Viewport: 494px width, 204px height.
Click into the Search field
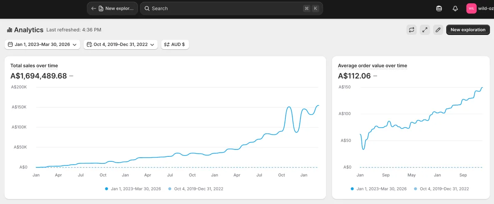click(x=222, y=8)
